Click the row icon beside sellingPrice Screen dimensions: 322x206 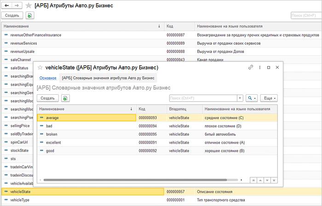(x=6, y=126)
